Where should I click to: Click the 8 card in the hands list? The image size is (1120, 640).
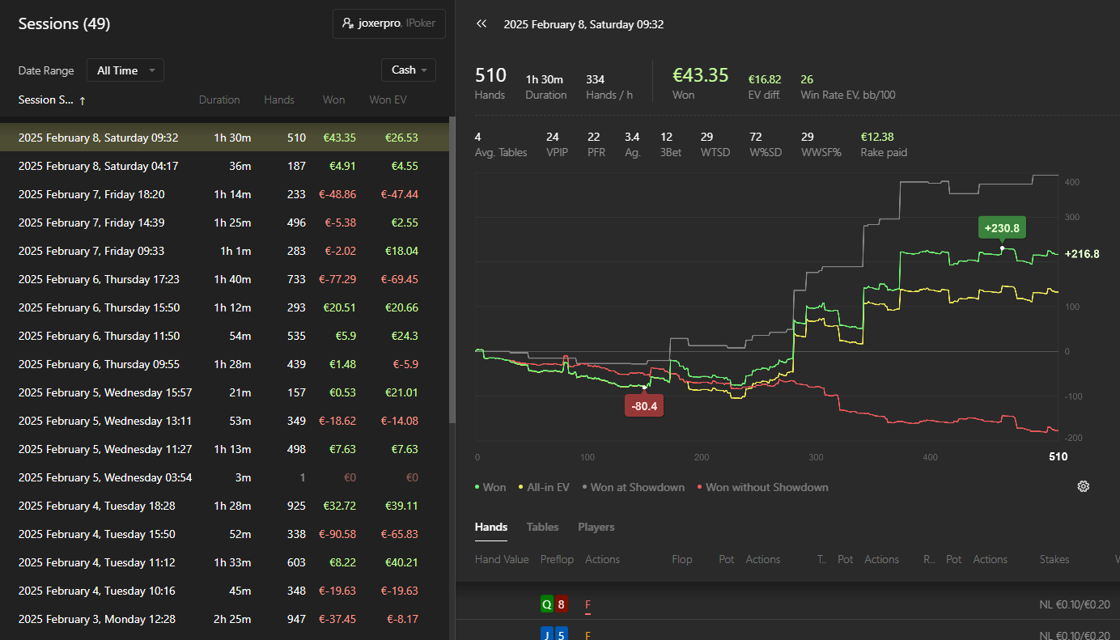pos(562,604)
